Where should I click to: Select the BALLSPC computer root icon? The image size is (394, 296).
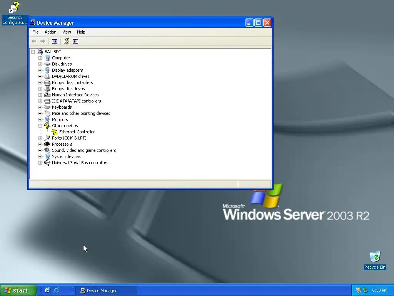[x=40, y=52]
